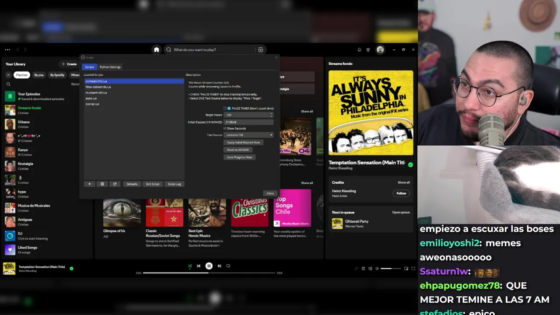560x315 pixels.
Task: Mute Spotify with the speaker icon
Action: coord(377,268)
